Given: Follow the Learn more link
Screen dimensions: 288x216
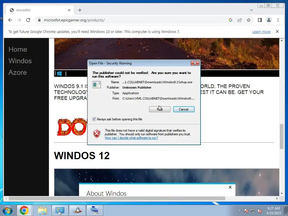Looking at the screenshot, I should pos(261,31).
